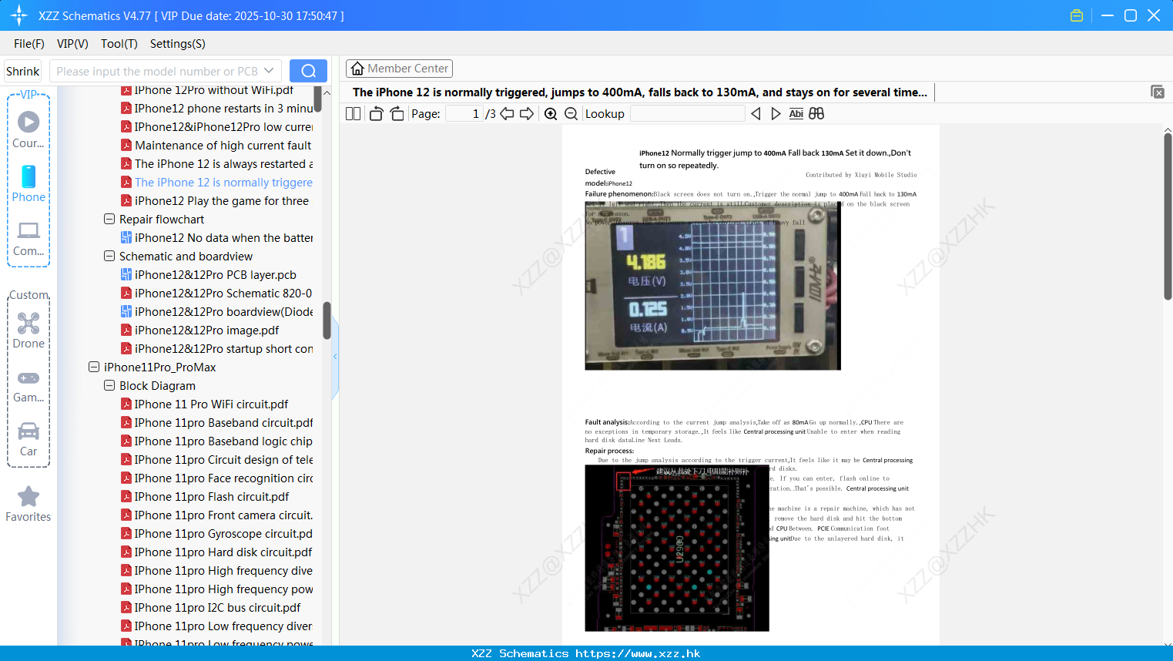Collapse the side panel using the divider arrow

tap(335, 357)
